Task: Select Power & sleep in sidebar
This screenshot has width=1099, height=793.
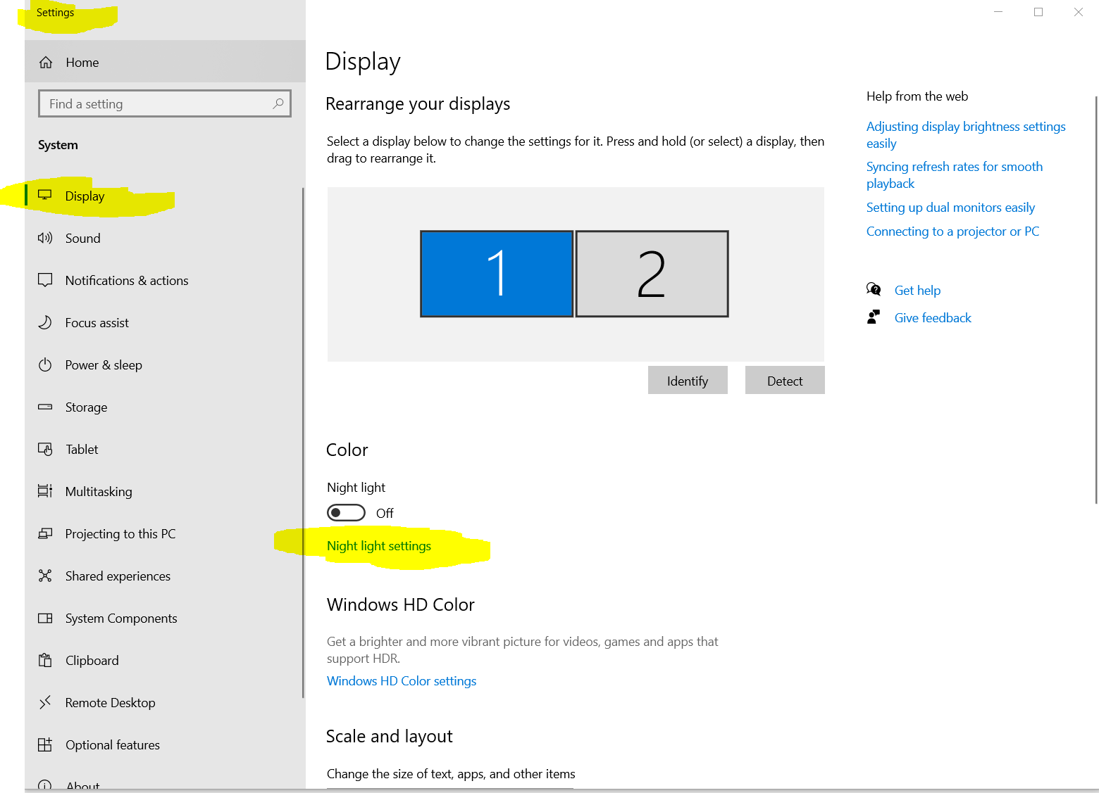Action: click(163, 364)
